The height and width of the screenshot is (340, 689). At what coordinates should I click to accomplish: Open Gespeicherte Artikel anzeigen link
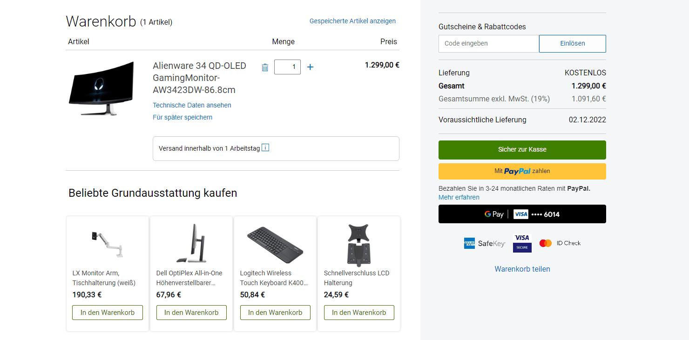pos(352,21)
